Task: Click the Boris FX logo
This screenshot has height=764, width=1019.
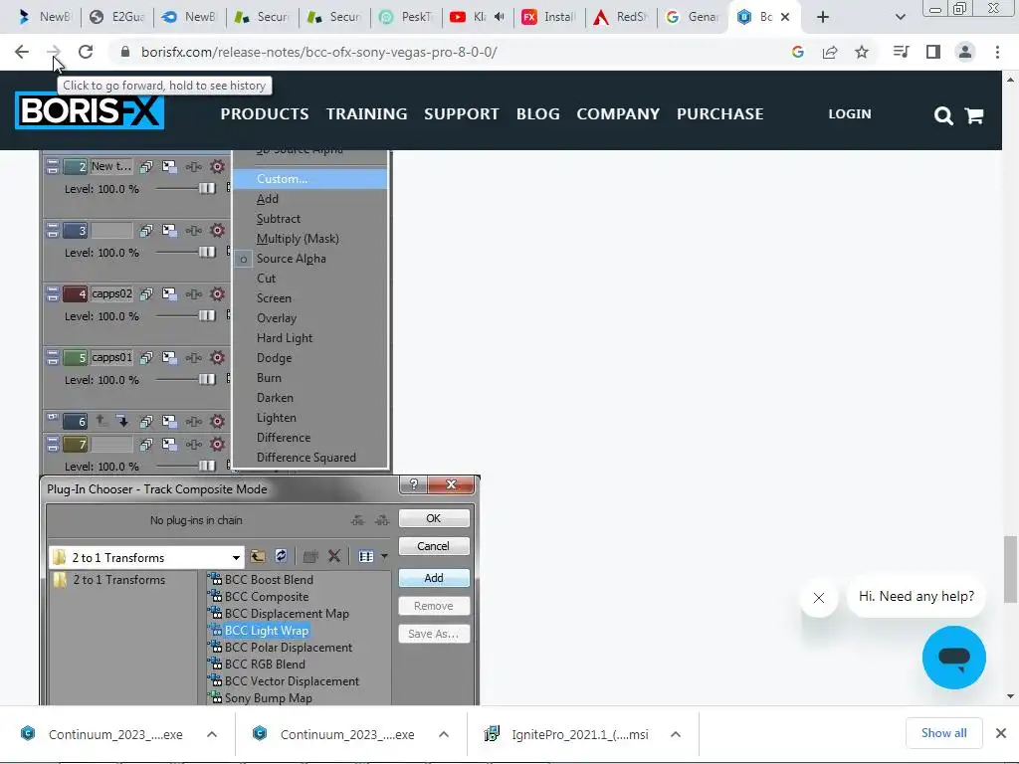Action: 90,110
